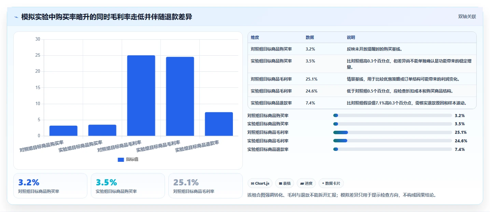Select table cell 实验组目标商品退款率
Screen dimensions: 490x212
click(271, 103)
